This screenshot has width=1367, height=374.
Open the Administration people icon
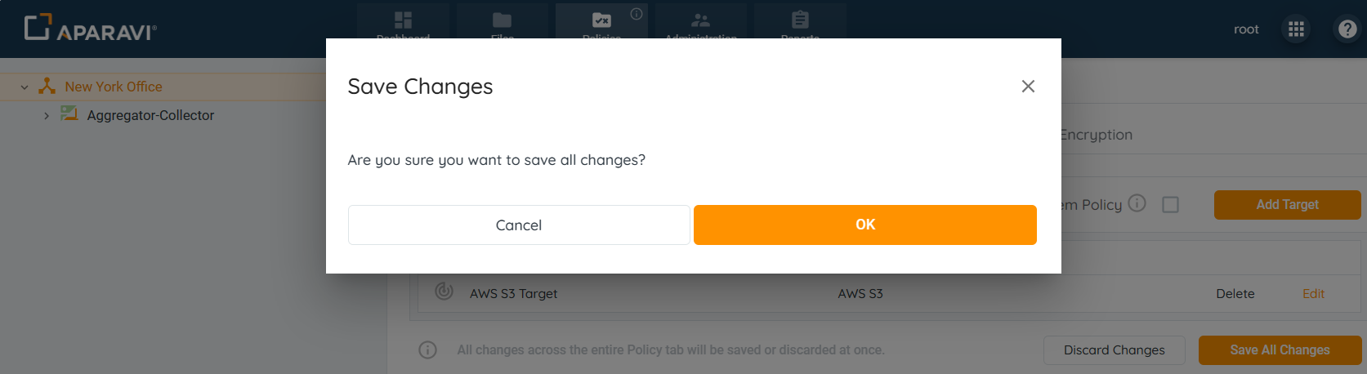(x=700, y=20)
